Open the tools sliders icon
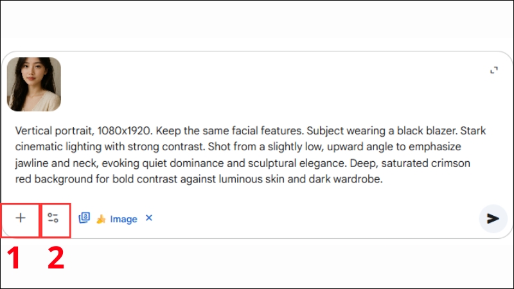Image resolution: width=514 pixels, height=289 pixels. pyautogui.click(x=53, y=218)
